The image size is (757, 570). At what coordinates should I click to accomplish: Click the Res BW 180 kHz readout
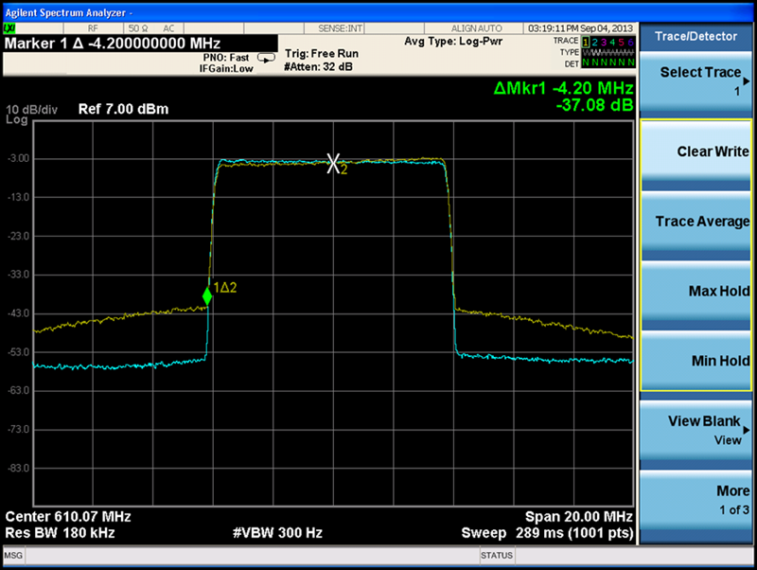(60, 533)
